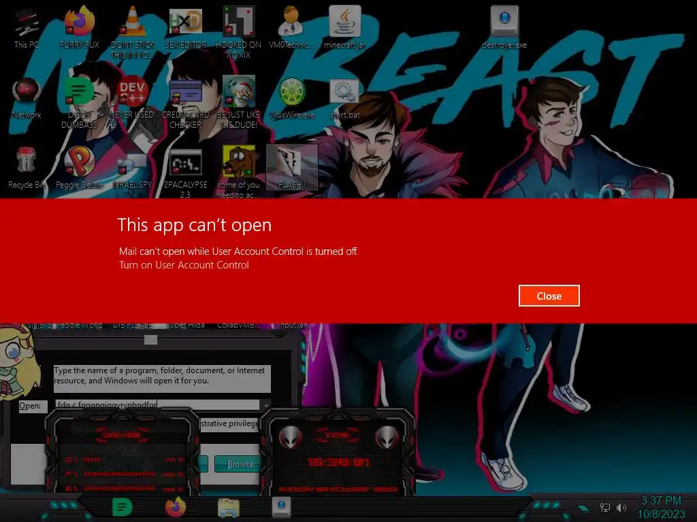
Task: Open 'BE JUST LIKE THE DUDE!' icon
Action: [x=238, y=103]
